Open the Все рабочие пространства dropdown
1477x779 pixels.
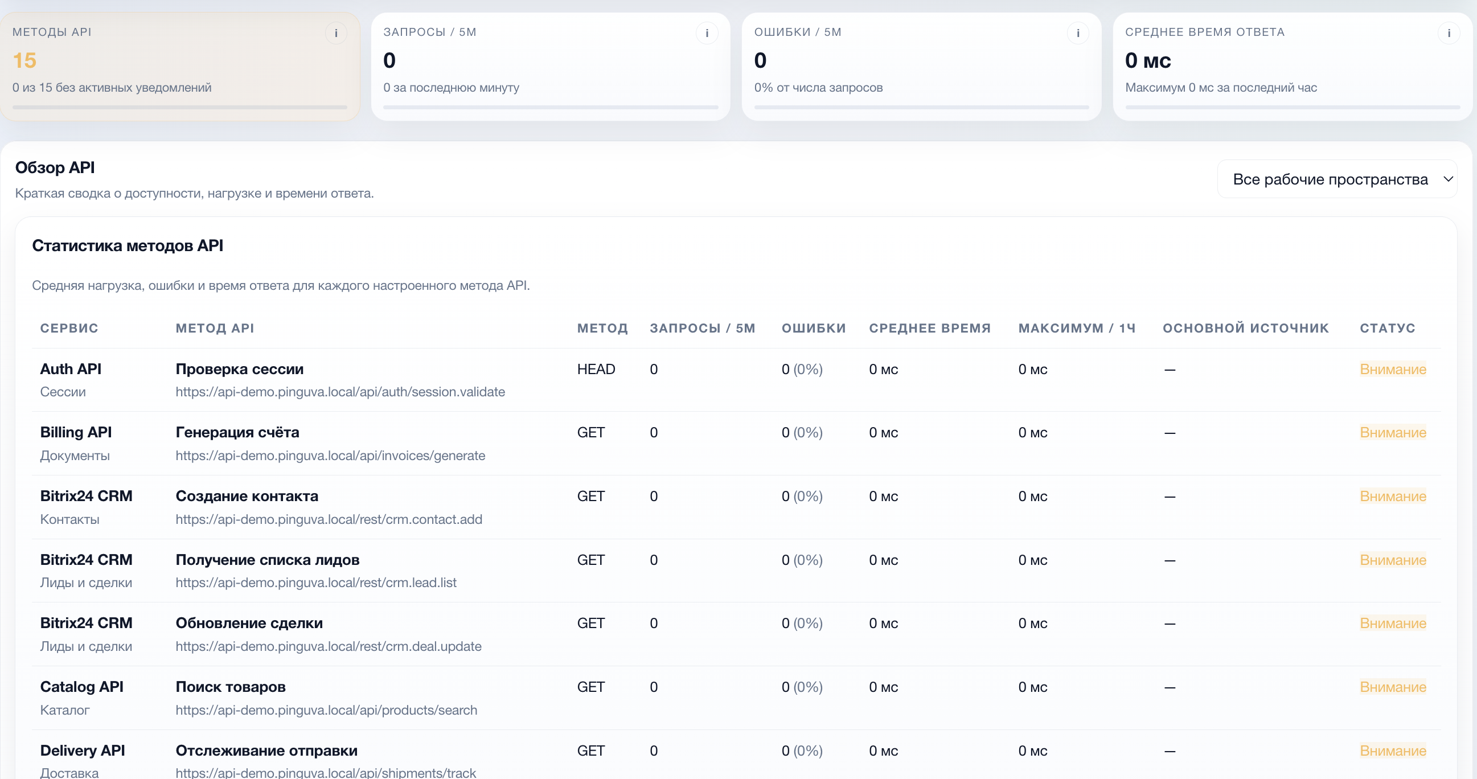point(1336,179)
